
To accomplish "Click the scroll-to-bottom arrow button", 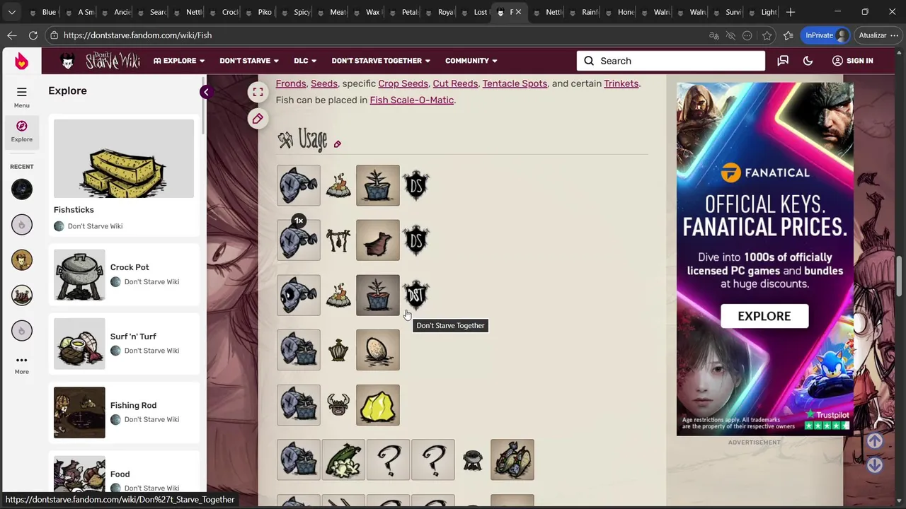I will [875, 464].
